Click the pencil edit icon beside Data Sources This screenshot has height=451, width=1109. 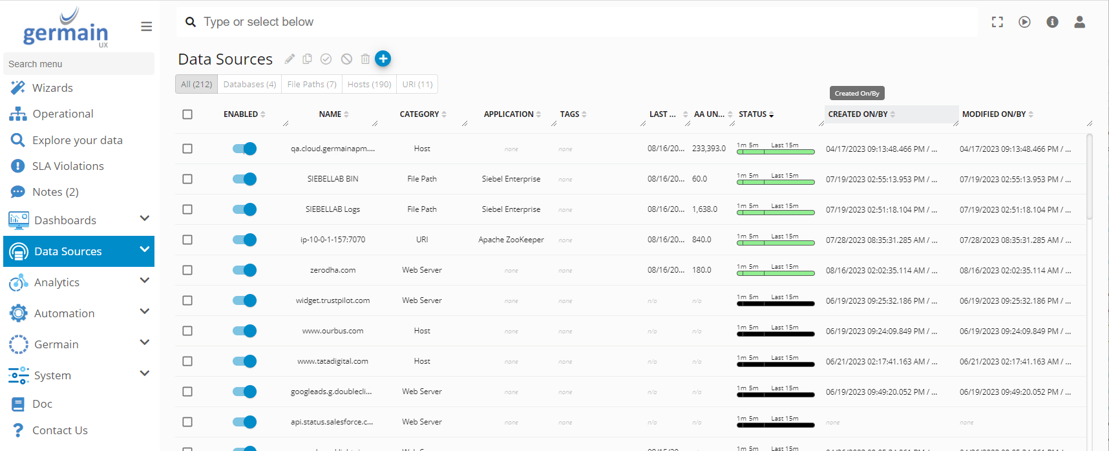(x=290, y=59)
